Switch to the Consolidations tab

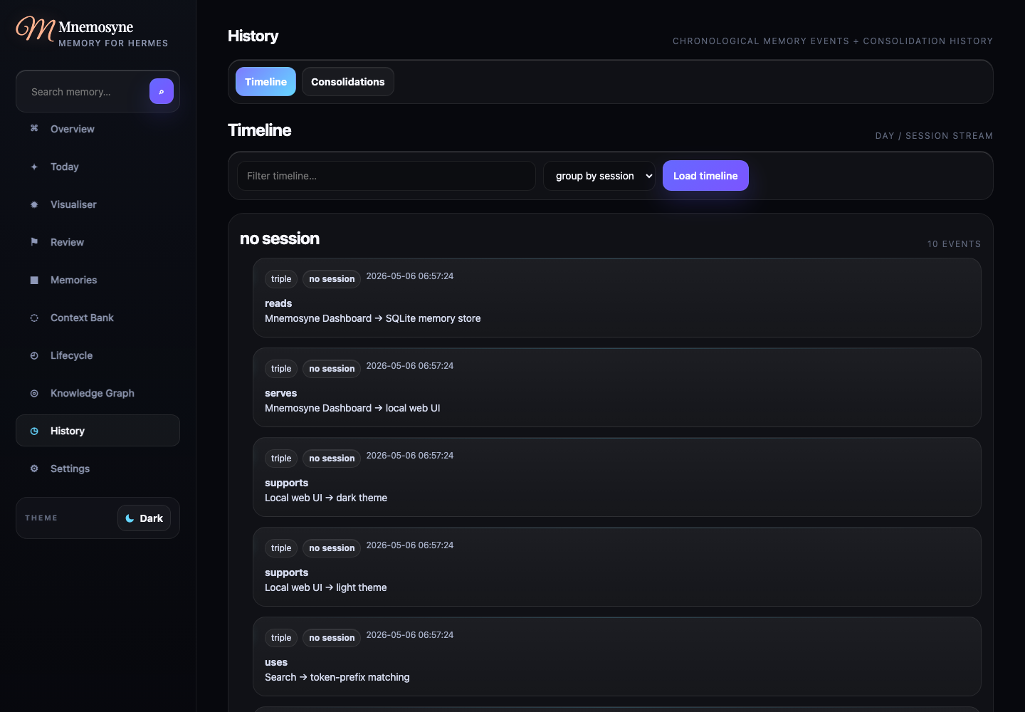(x=348, y=82)
